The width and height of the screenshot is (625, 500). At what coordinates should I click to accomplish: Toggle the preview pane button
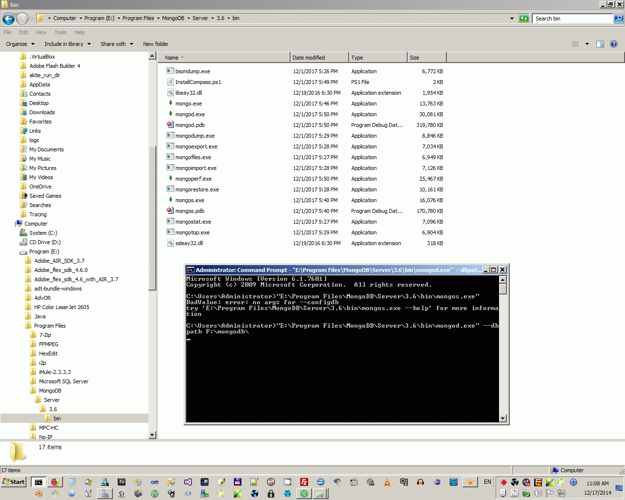click(600, 44)
